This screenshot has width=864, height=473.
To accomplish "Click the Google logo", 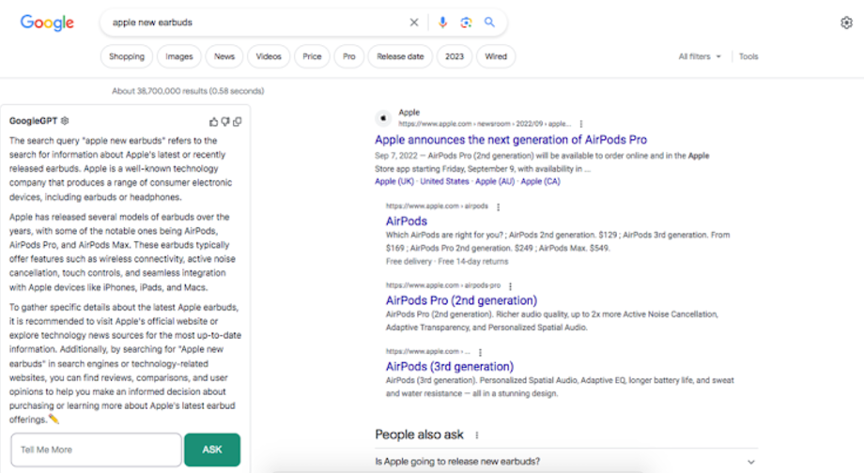I will coord(47,23).
